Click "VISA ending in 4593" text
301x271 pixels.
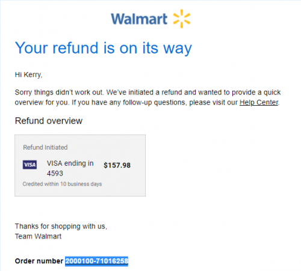coord(70,168)
